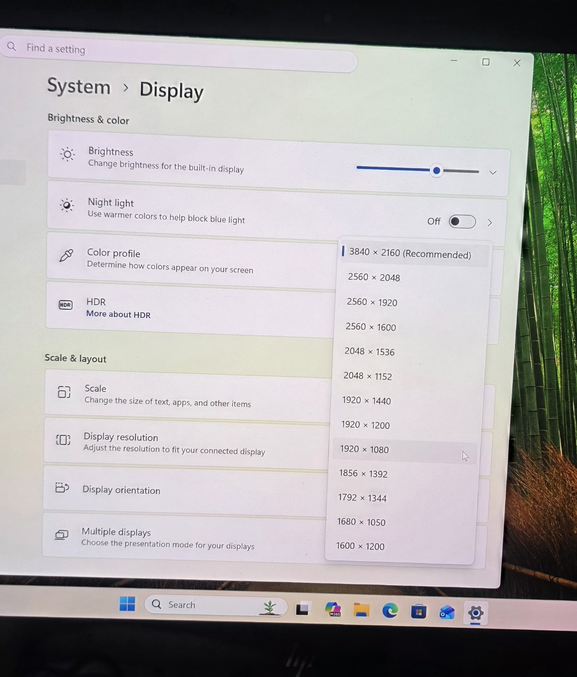Open the Multiple displays row

coord(184,538)
